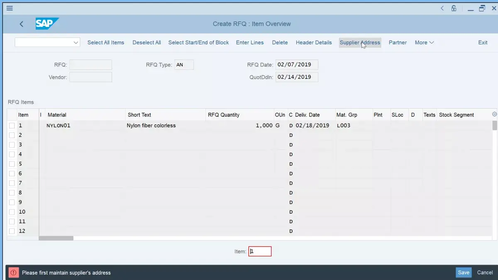
Task: Click the RFQ Type field
Action: coord(184,65)
